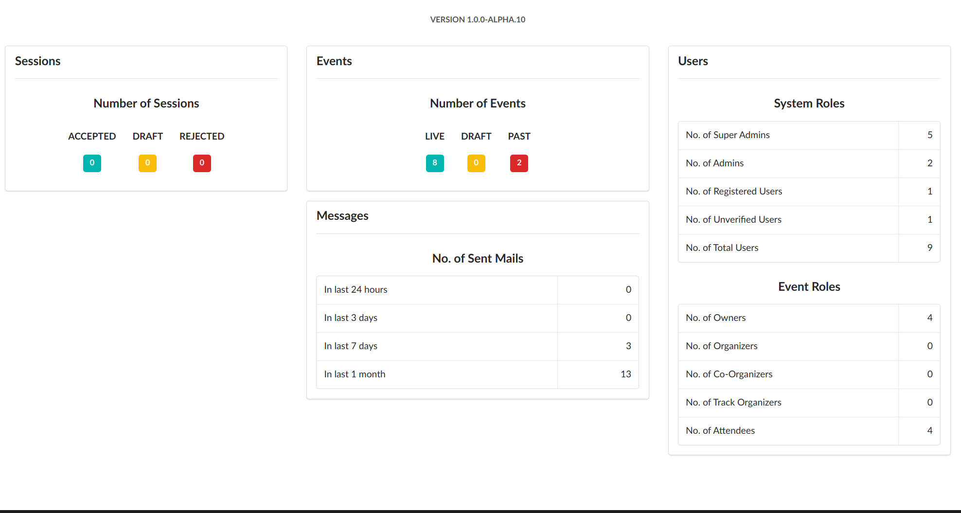Click the Past events badge showing 2
Screen dimensions: 961x513
(519, 163)
